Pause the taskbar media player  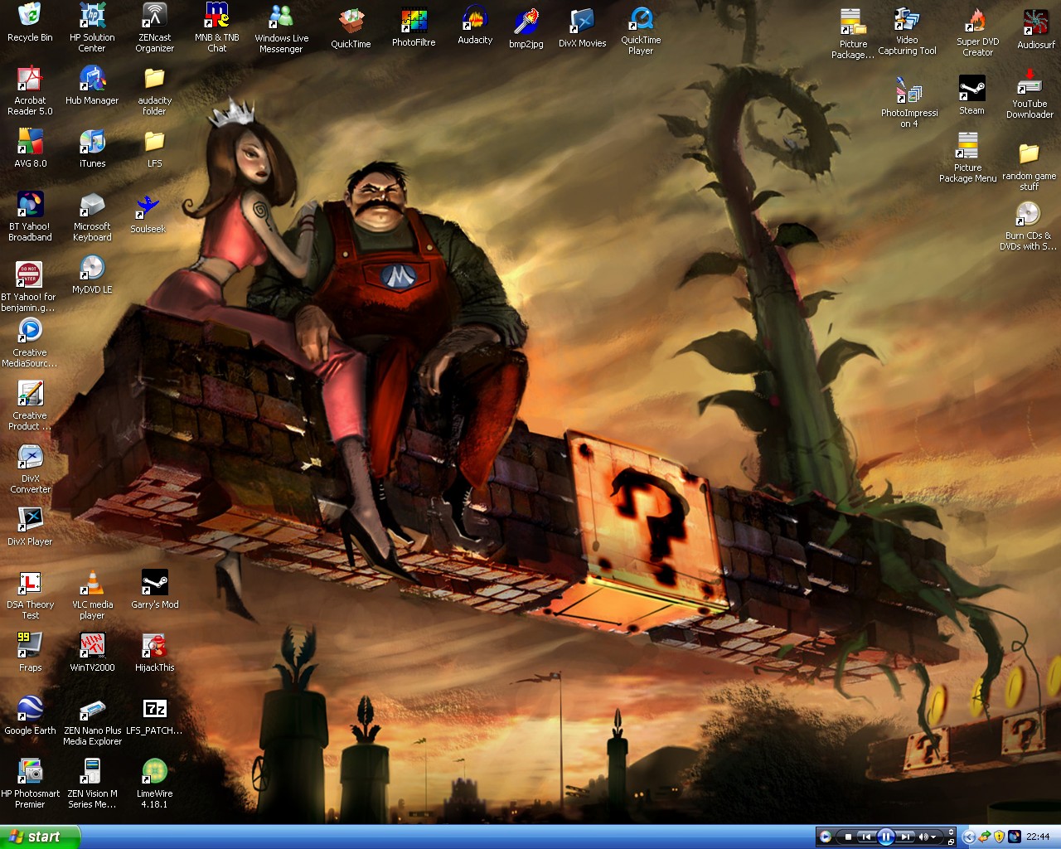point(885,837)
